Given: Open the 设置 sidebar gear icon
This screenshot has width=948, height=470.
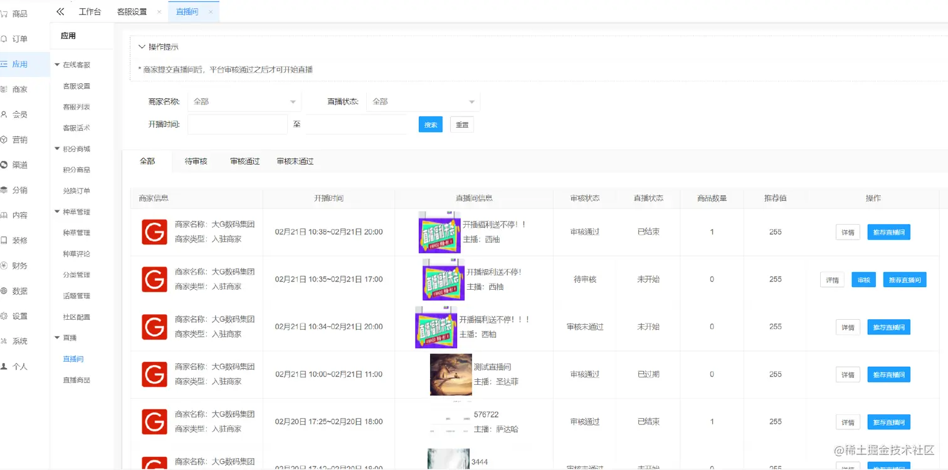Looking at the screenshot, I should [4, 316].
